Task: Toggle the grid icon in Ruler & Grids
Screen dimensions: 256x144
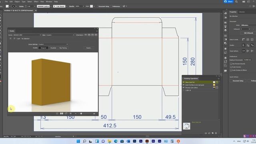Action: pos(248,40)
